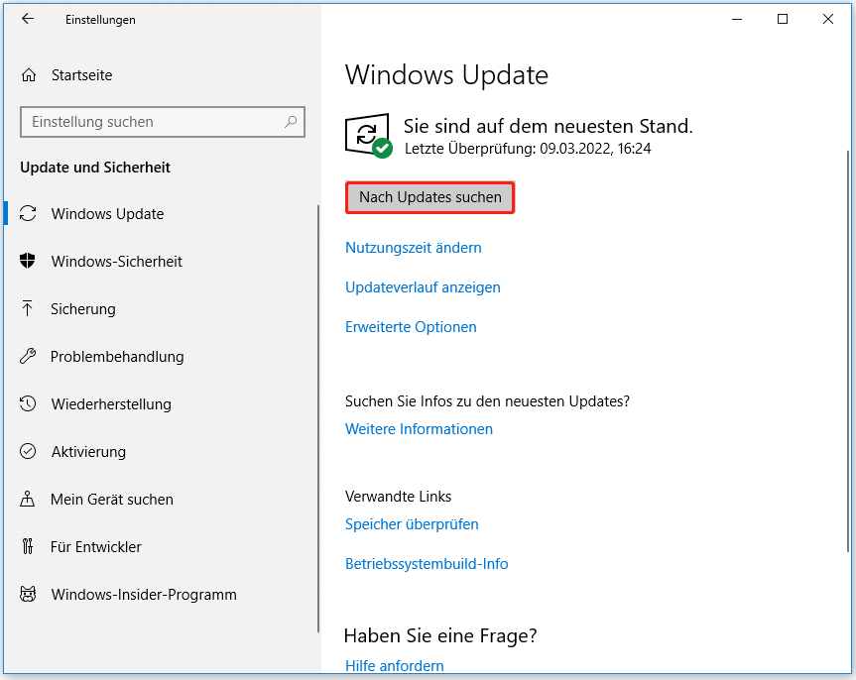856x680 pixels.
Task: Open Erweiterte Optionen link
Action: 411,326
